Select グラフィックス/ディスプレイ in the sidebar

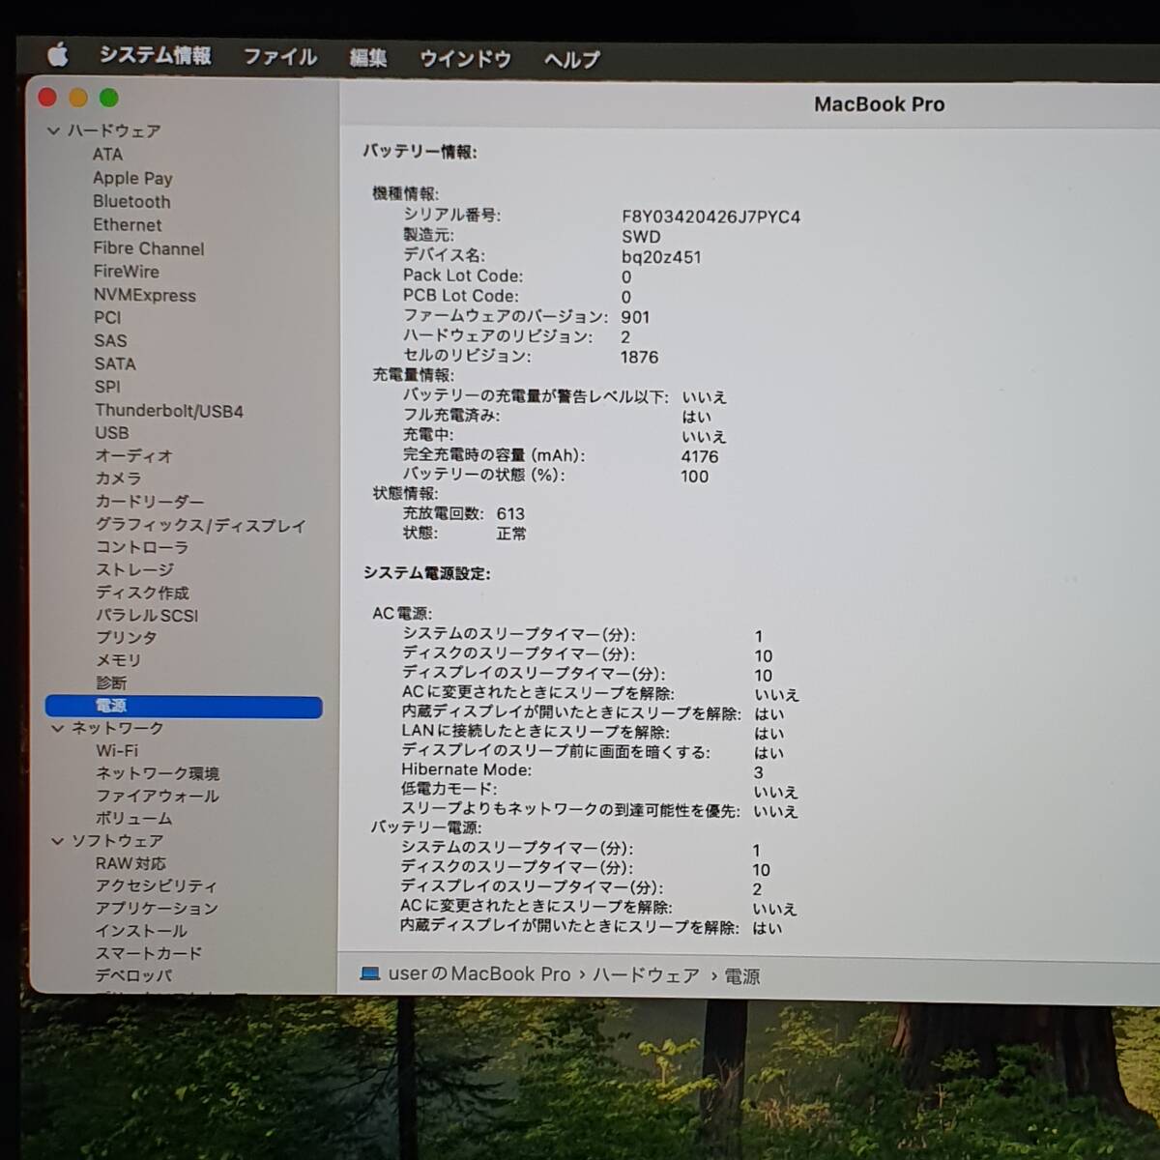200,525
